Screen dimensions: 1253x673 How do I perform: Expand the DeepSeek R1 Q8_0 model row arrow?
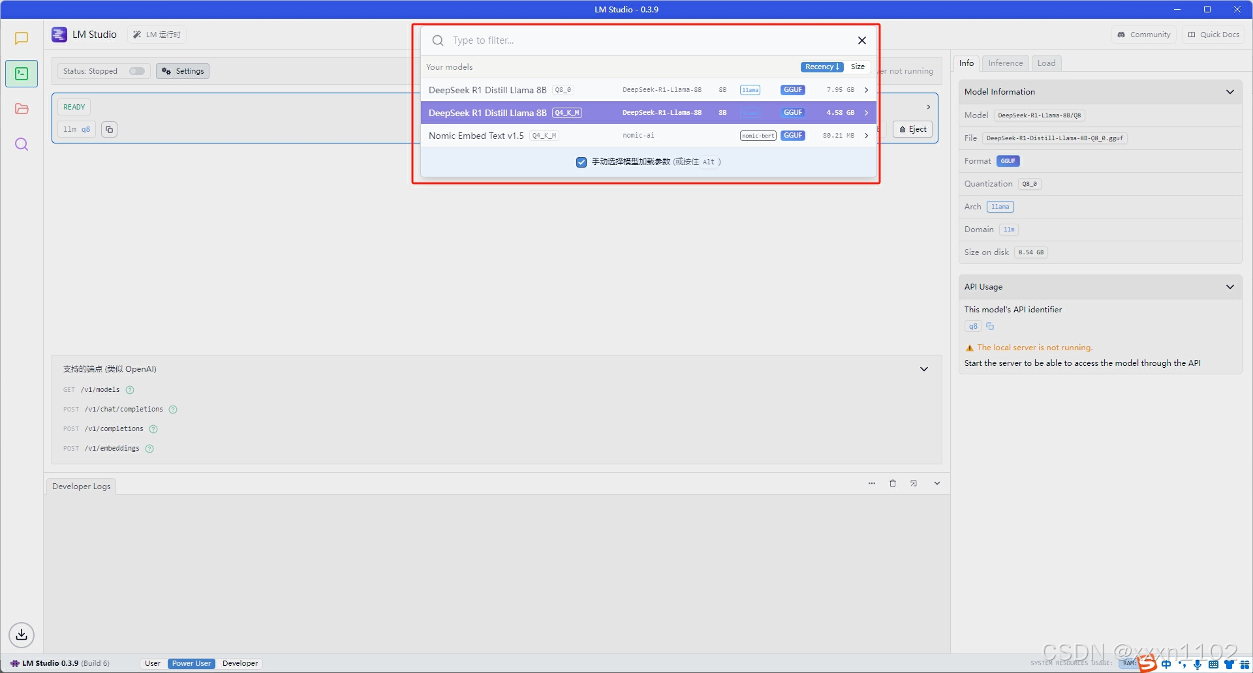click(x=867, y=90)
